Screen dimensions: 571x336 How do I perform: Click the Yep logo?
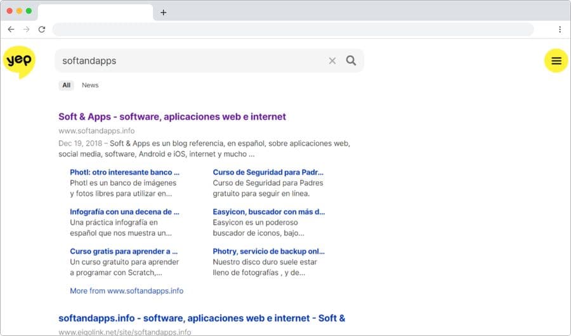coord(19,61)
